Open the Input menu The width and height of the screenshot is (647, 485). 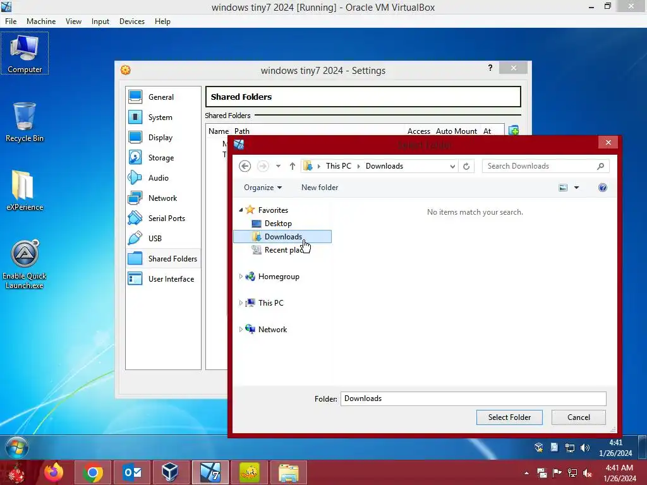click(100, 21)
